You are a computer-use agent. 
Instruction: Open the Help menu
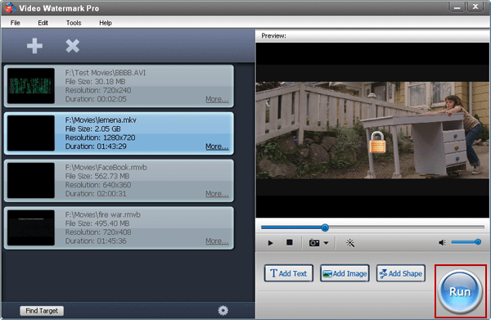[106, 23]
